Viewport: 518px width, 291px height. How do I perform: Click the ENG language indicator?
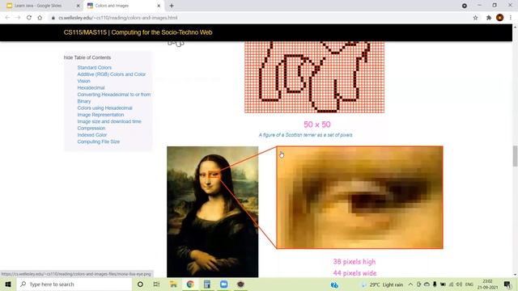pyautogui.click(x=469, y=285)
